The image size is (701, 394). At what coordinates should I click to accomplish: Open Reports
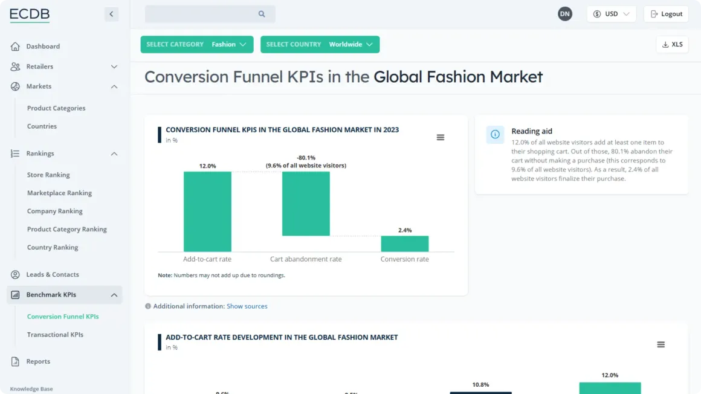[38, 361]
